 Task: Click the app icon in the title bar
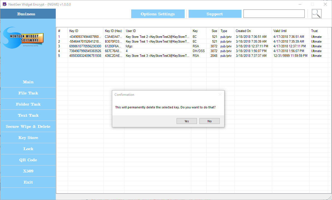(4, 4)
